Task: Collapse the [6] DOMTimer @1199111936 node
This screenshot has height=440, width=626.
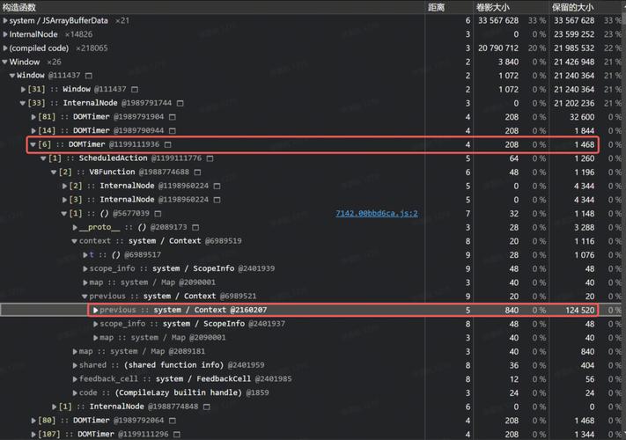Action: 33,144
